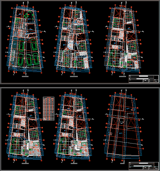The width and height of the screenshot is (160, 171).
Task: Click the title label beneath upper middle plan
Action: [x=74, y=76]
